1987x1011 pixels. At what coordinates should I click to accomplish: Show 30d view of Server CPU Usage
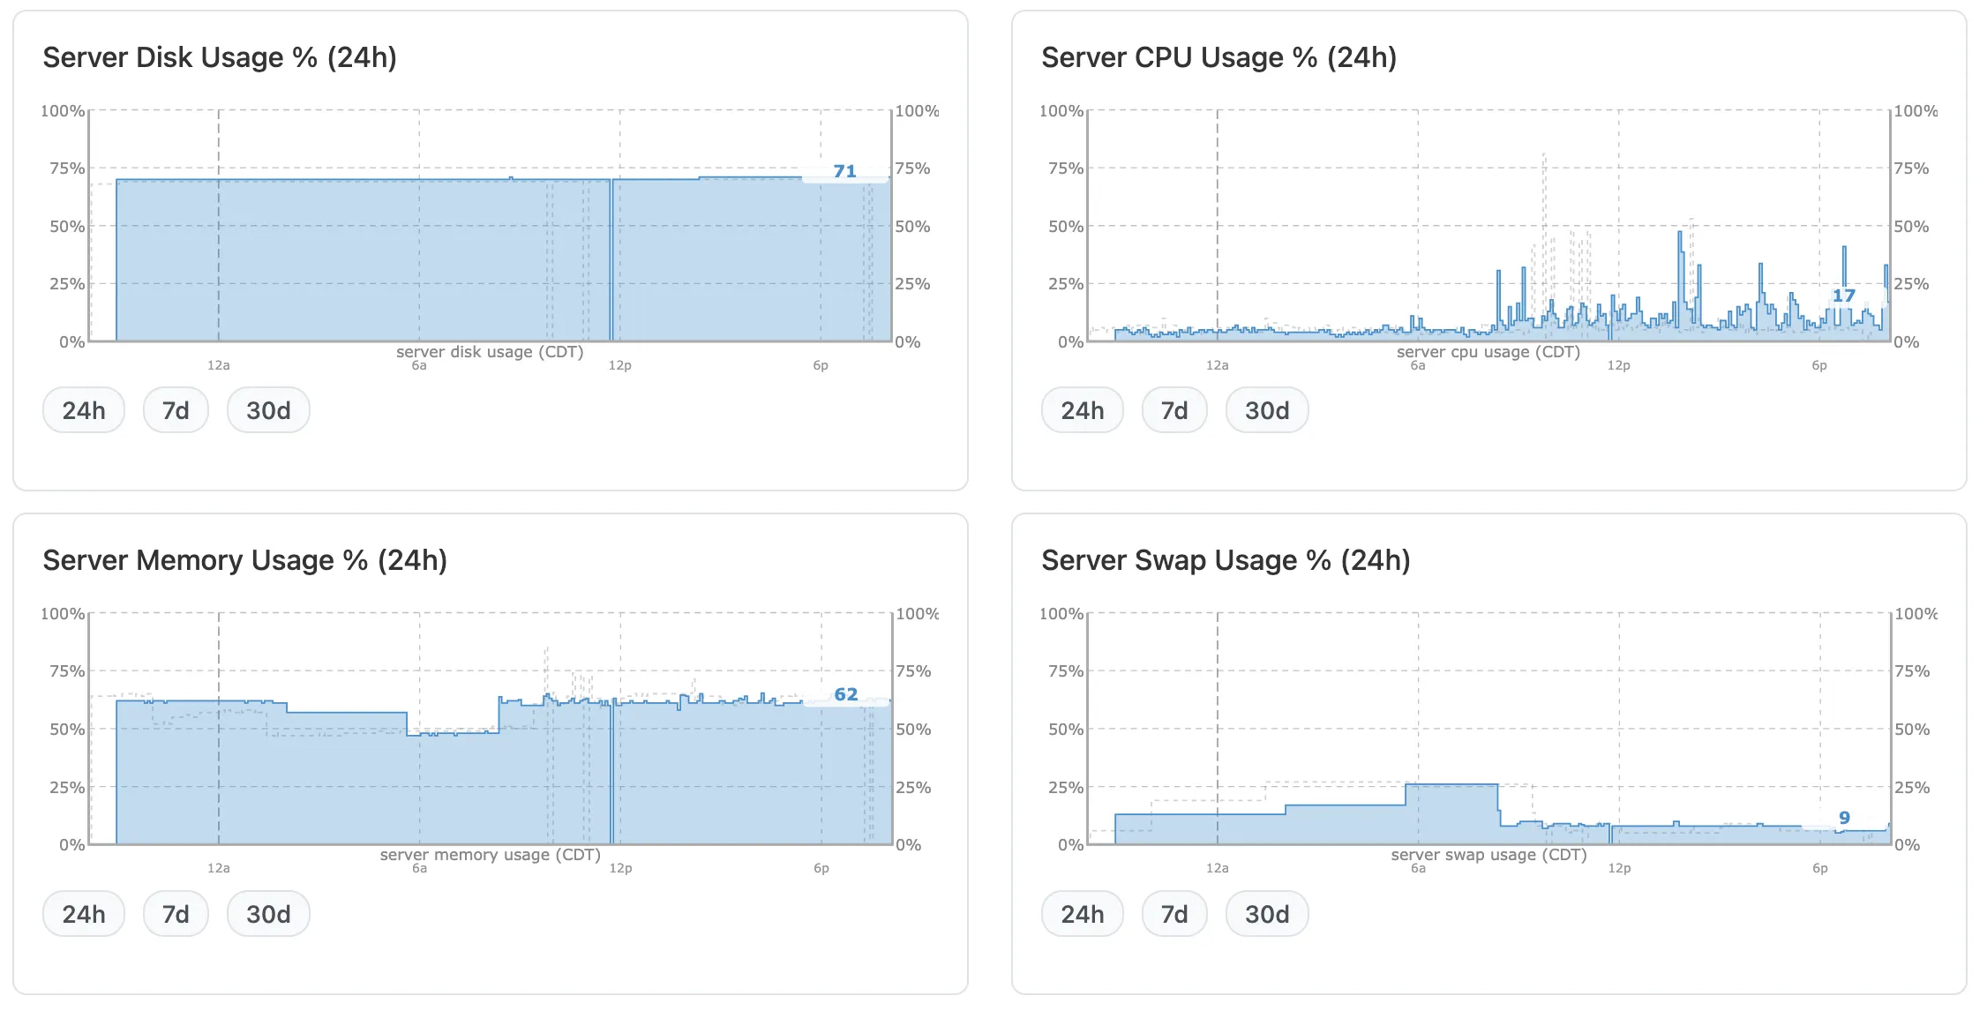(x=1267, y=410)
